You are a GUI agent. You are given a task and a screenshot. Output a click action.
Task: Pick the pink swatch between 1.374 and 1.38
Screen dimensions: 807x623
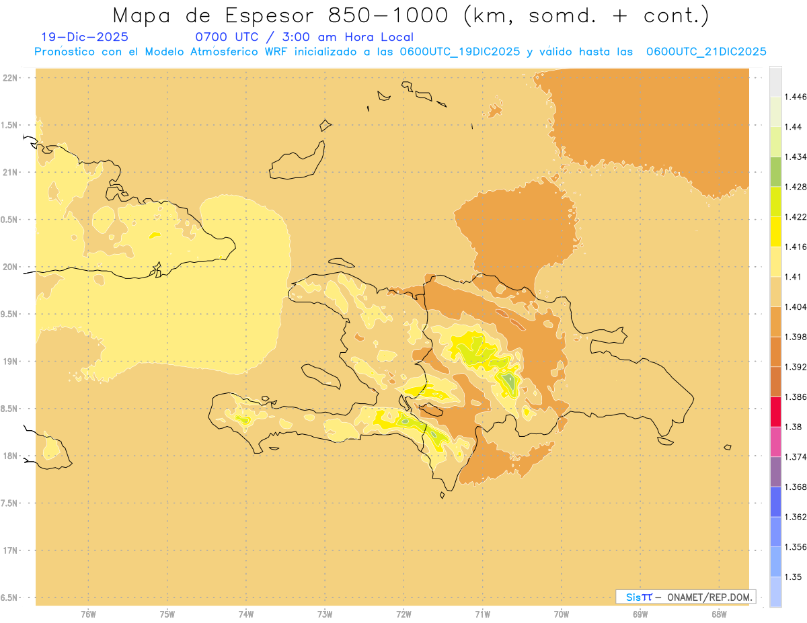pos(775,442)
